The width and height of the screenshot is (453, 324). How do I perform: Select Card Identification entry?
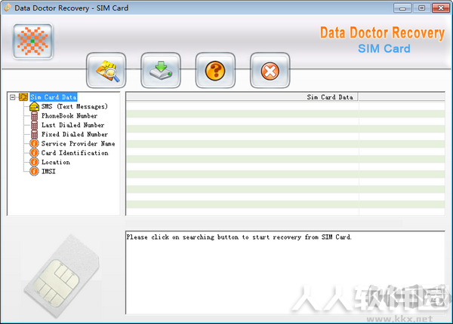(75, 153)
